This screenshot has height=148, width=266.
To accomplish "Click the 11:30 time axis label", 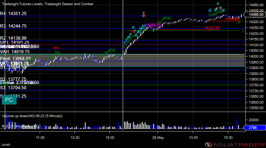I will point(40,137).
